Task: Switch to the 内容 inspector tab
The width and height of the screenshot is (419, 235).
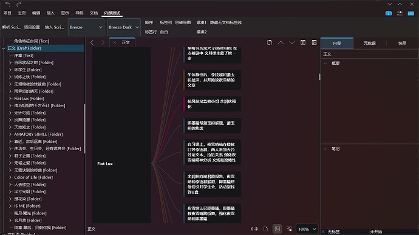Action: [337, 43]
